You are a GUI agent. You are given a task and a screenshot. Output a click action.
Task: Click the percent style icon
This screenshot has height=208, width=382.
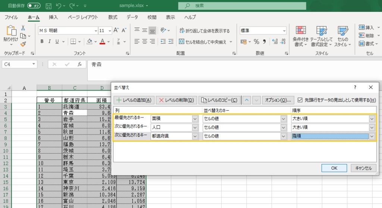[x=256, y=41]
